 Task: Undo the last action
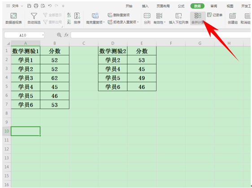point(50,6)
